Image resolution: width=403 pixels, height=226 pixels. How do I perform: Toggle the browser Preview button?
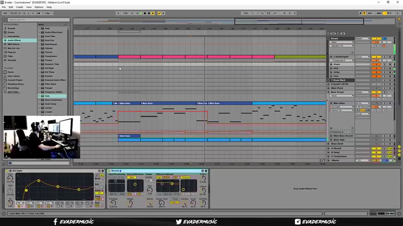tap(10, 163)
